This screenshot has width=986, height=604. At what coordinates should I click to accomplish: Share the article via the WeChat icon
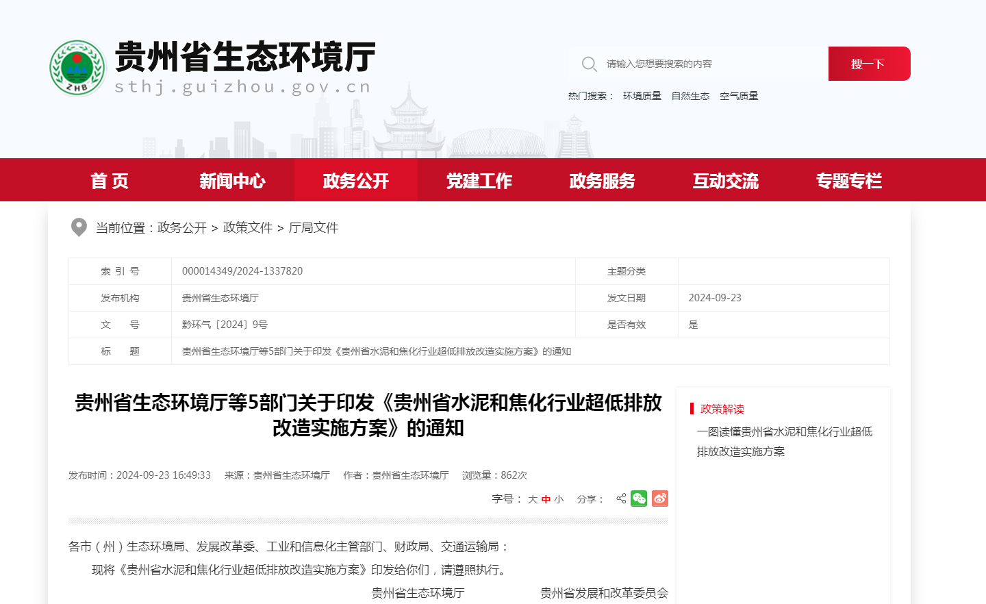click(x=639, y=499)
